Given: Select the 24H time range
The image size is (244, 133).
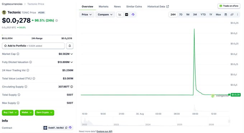Looking at the screenshot, I should pyautogui.click(x=173, y=14).
